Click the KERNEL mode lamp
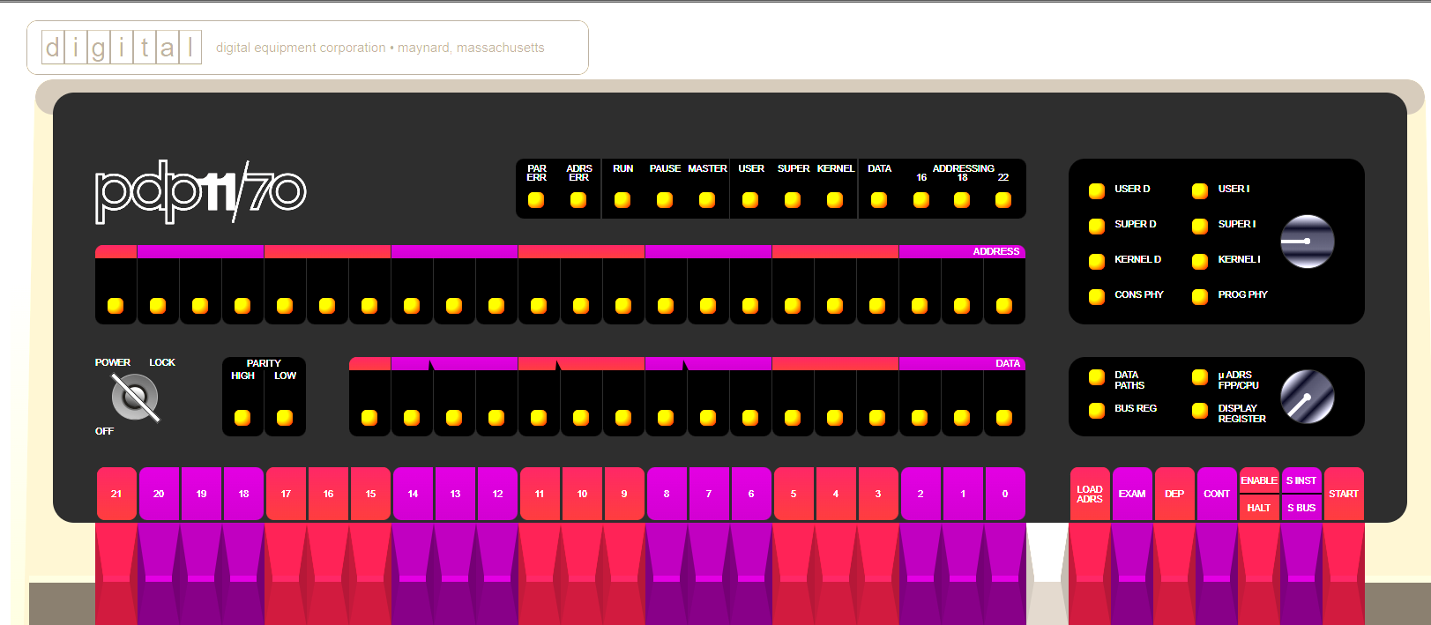 pyautogui.click(x=835, y=200)
